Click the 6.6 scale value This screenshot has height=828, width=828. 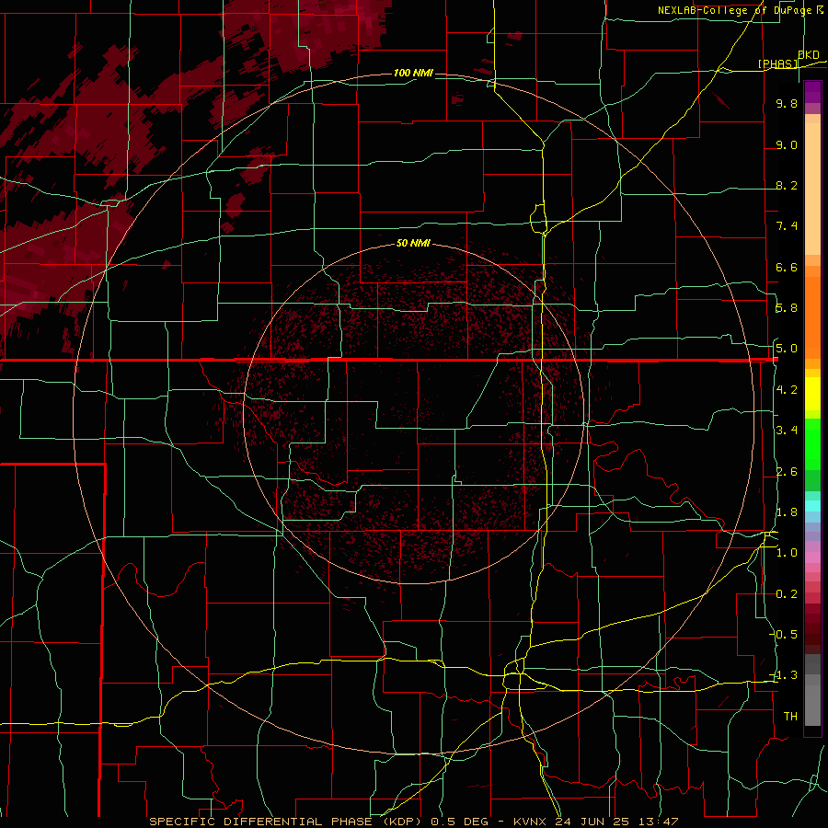click(787, 267)
